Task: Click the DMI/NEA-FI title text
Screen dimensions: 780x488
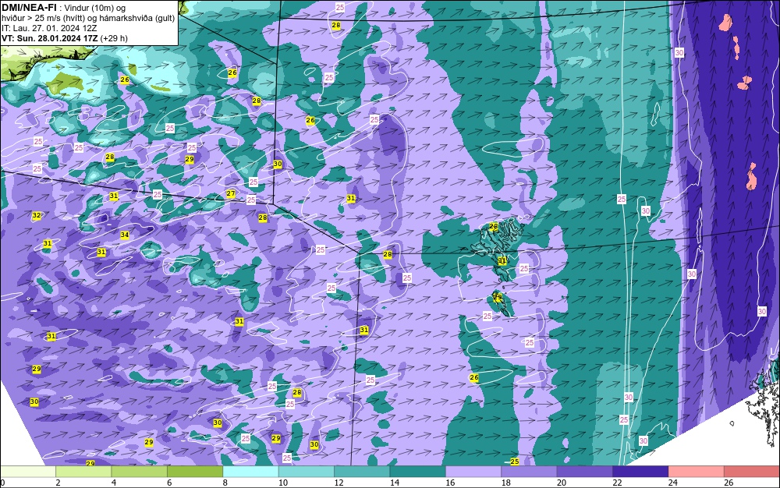Action: click(x=29, y=8)
